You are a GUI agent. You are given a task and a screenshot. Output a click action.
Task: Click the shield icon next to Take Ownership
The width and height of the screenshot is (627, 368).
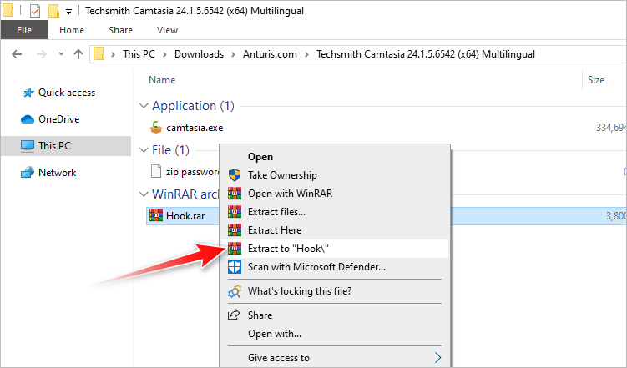tap(235, 175)
